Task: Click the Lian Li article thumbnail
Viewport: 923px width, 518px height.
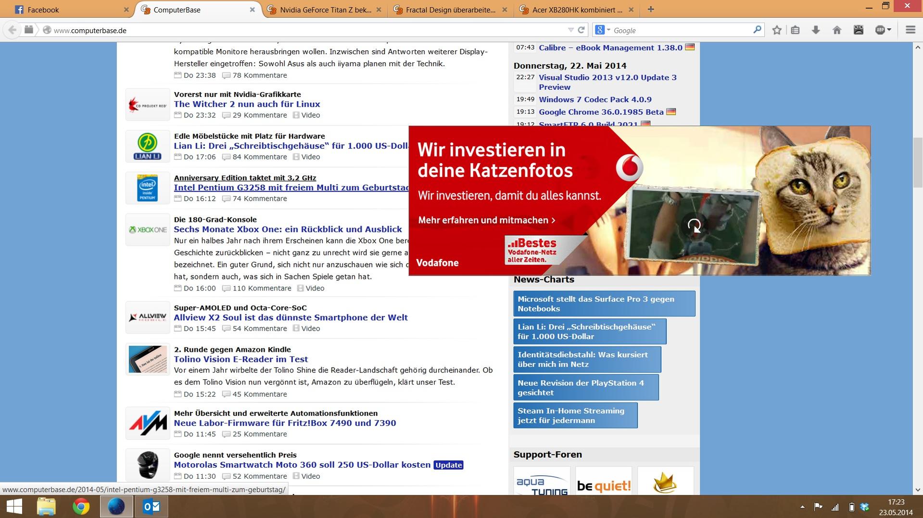Action: 147,146
